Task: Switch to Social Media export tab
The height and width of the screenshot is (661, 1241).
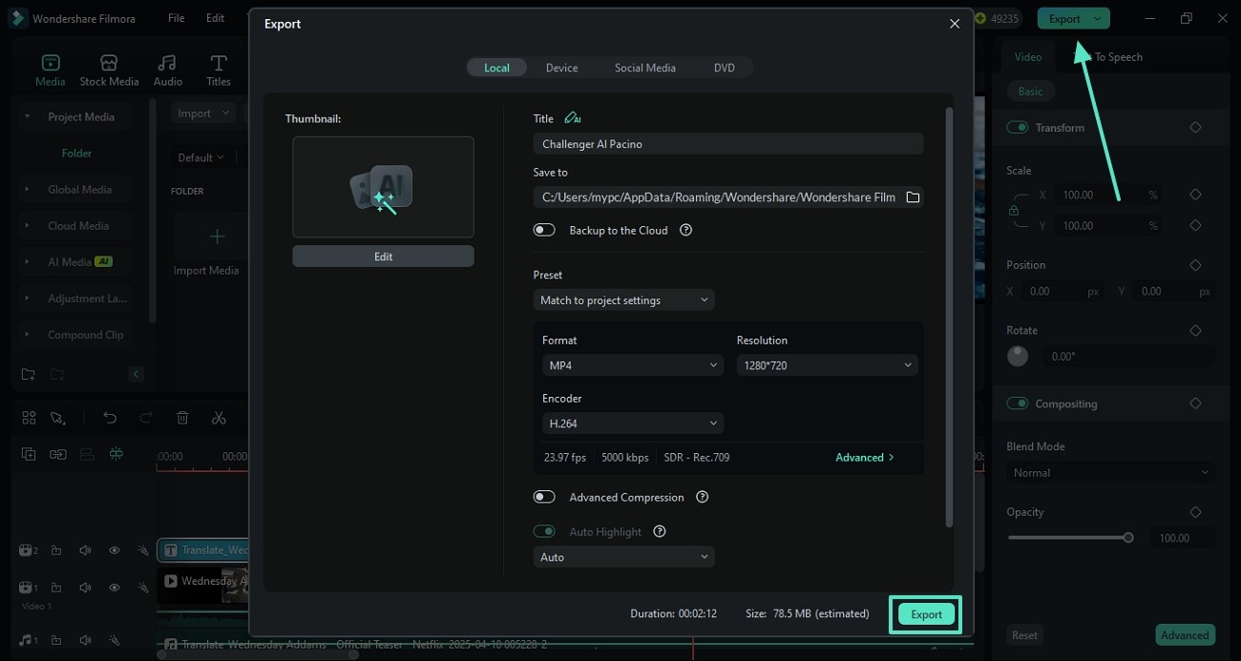Action: pos(645,68)
